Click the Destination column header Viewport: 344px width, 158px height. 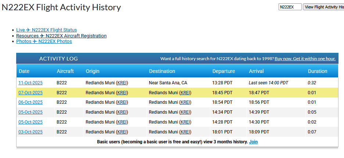click(x=162, y=71)
